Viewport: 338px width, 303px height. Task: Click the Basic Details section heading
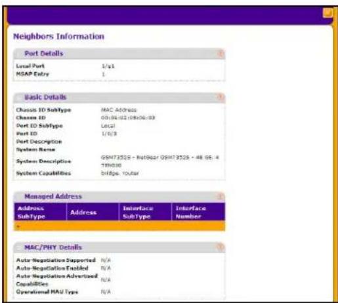point(45,97)
